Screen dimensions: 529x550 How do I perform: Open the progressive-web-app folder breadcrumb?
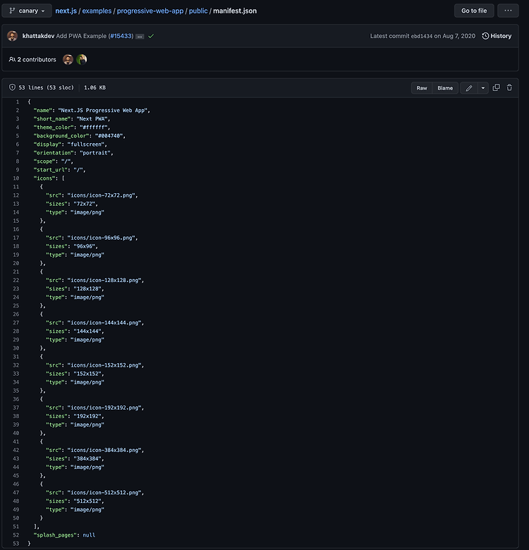coord(150,11)
